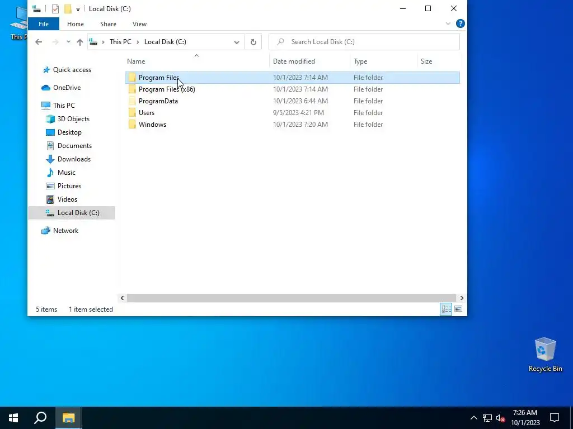The width and height of the screenshot is (573, 429).
Task: Switch to the Share ribbon tab
Action: 108,24
